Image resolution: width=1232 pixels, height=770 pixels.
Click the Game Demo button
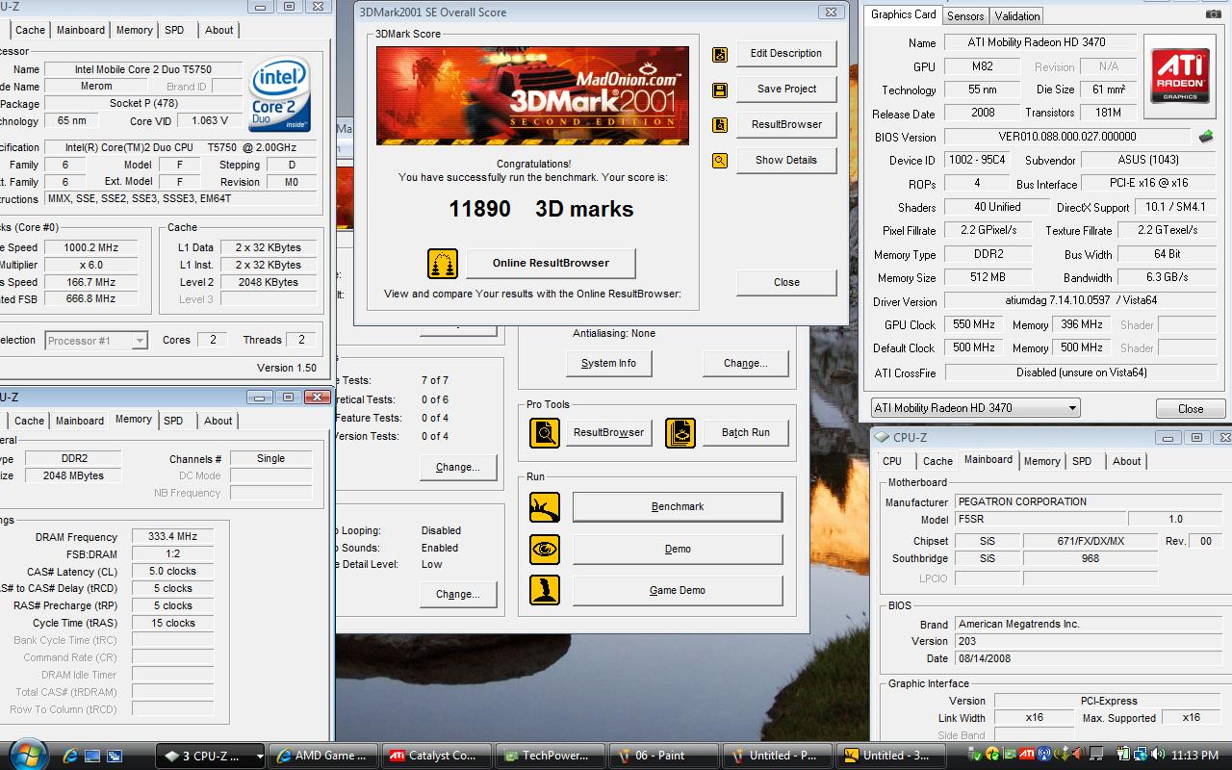[x=678, y=590]
